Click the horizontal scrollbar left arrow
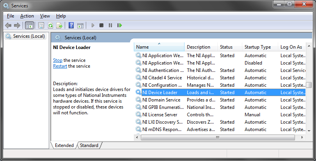 coord(137,138)
